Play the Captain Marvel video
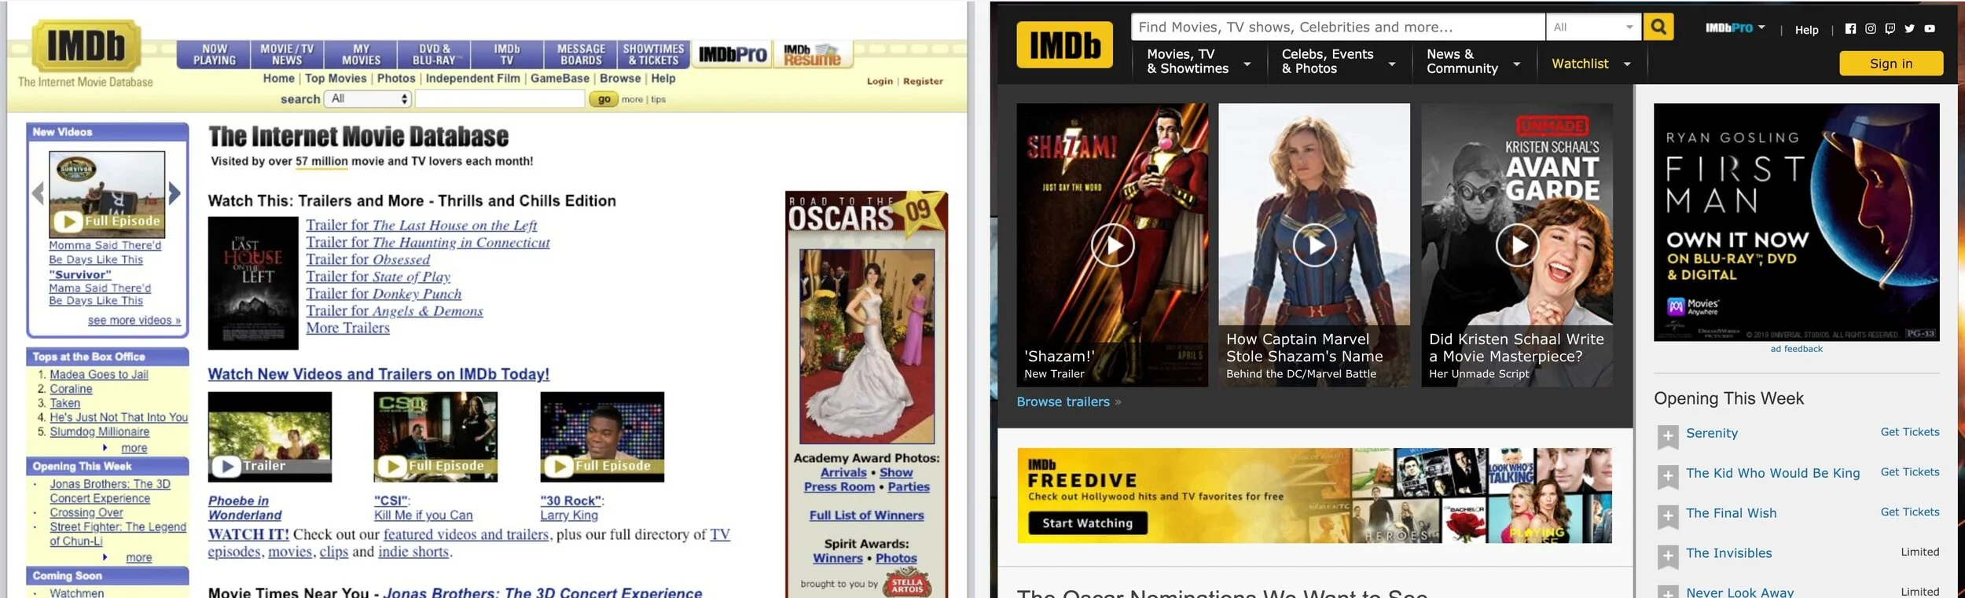The image size is (1965, 598). pos(1314,245)
